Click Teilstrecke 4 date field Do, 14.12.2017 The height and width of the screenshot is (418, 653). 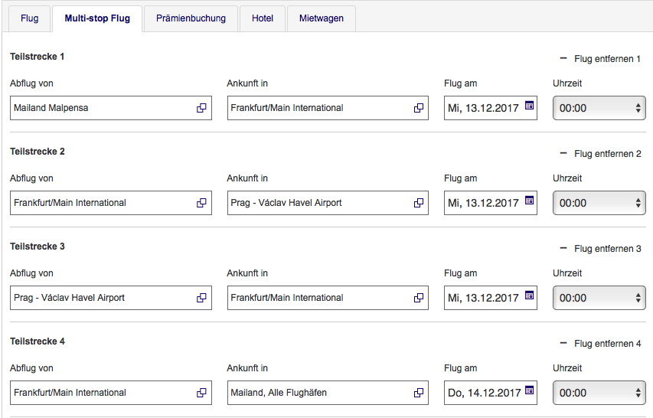484,393
